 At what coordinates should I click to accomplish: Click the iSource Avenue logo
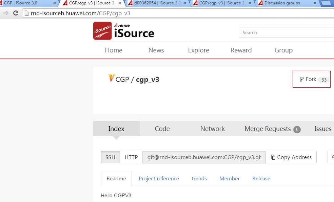point(124,30)
